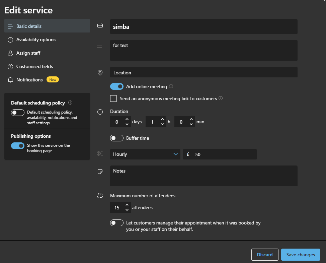This screenshot has width=326, height=263.
Task: Click info icon beside anonymous meeting link
Action: click(x=221, y=98)
